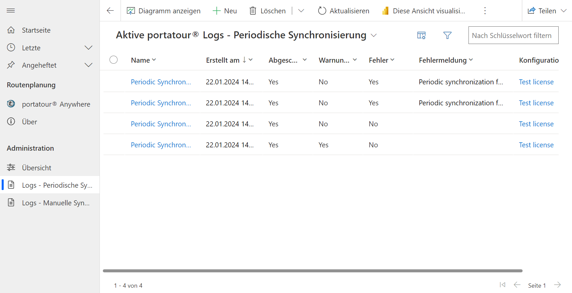Open the hamburger navigation menu icon
Screen dimensions: 572x293
click(x=11, y=11)
